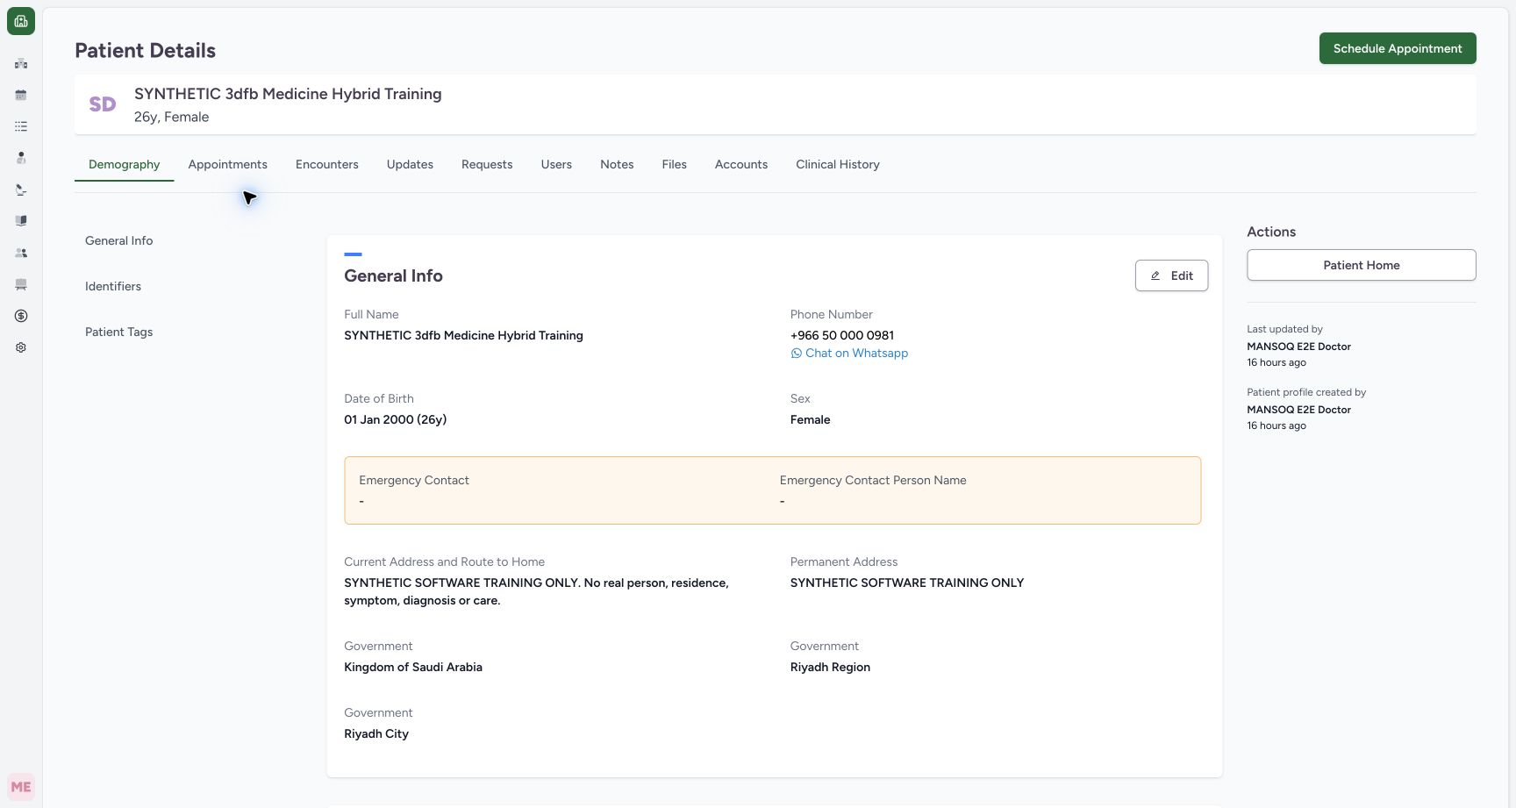1516x808 pixels.
Task: Click the SD patient avatar
Action: (x=103, y=104)
